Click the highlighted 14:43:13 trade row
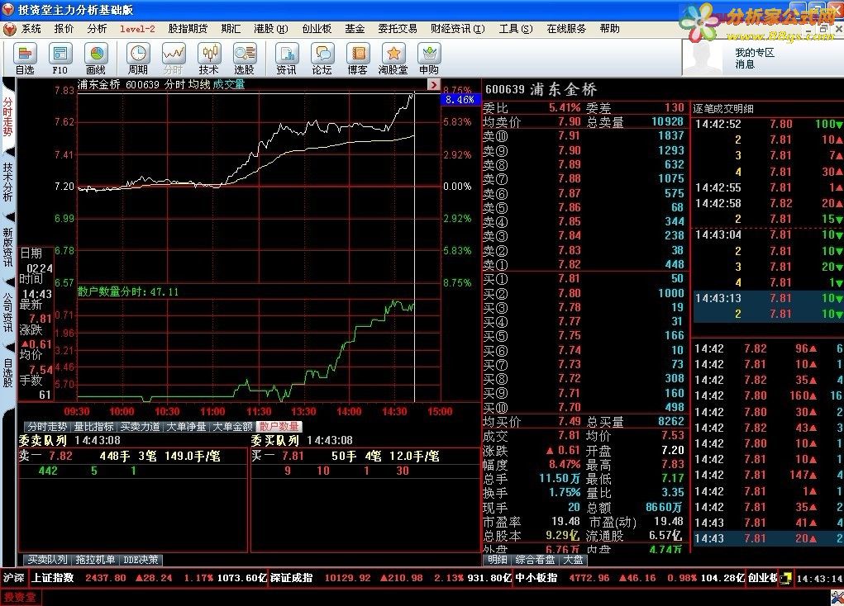 768,298
